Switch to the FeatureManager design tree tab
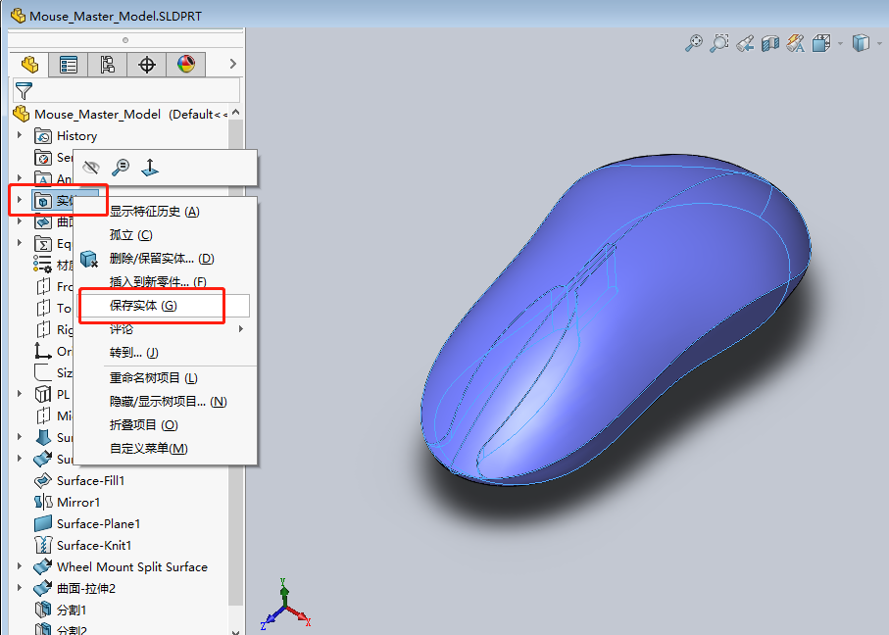The height and width of the screenshot is (635, 889). coord(29,64)
